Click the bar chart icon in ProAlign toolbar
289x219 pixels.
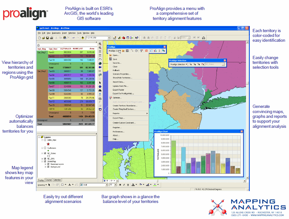[155, 51]
